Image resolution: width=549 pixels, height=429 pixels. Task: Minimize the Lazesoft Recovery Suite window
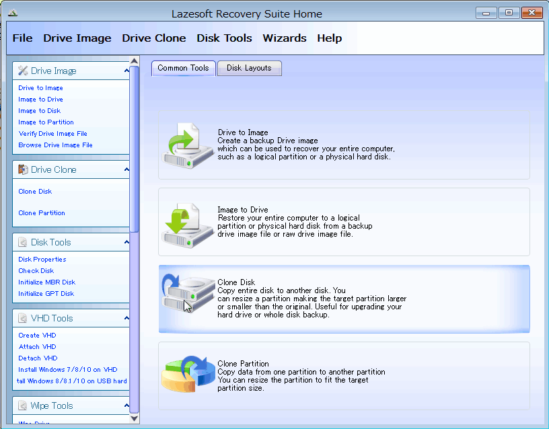click(486, 13)
